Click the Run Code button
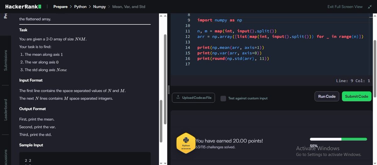 click(x=327, y=96)
